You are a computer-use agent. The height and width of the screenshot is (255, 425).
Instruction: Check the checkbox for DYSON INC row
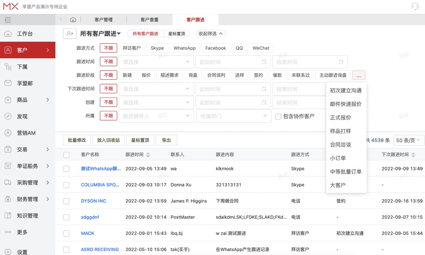(x=66, y=201)
